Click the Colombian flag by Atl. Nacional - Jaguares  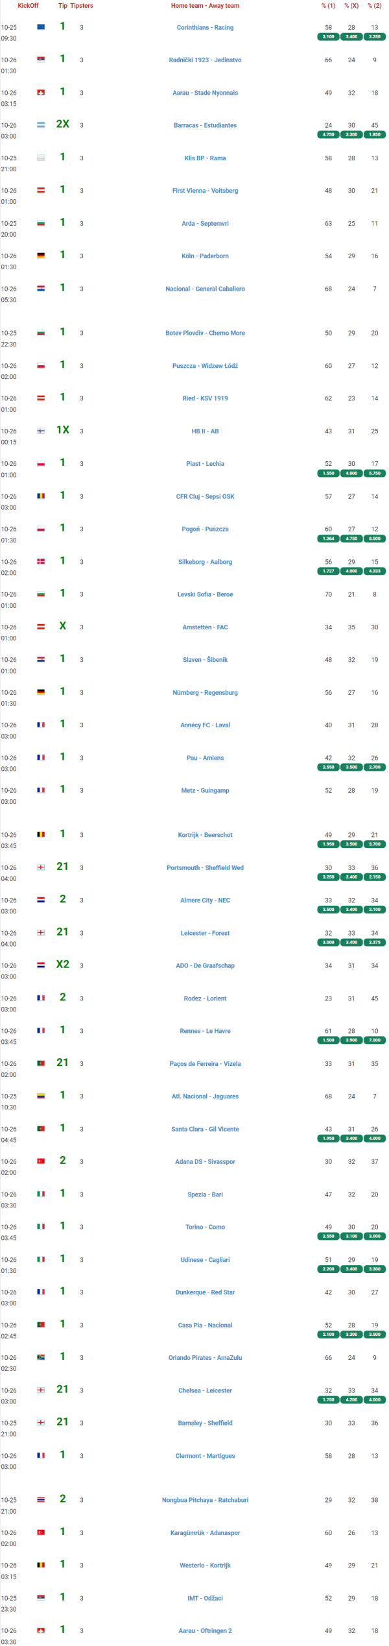pos(41,1096)
